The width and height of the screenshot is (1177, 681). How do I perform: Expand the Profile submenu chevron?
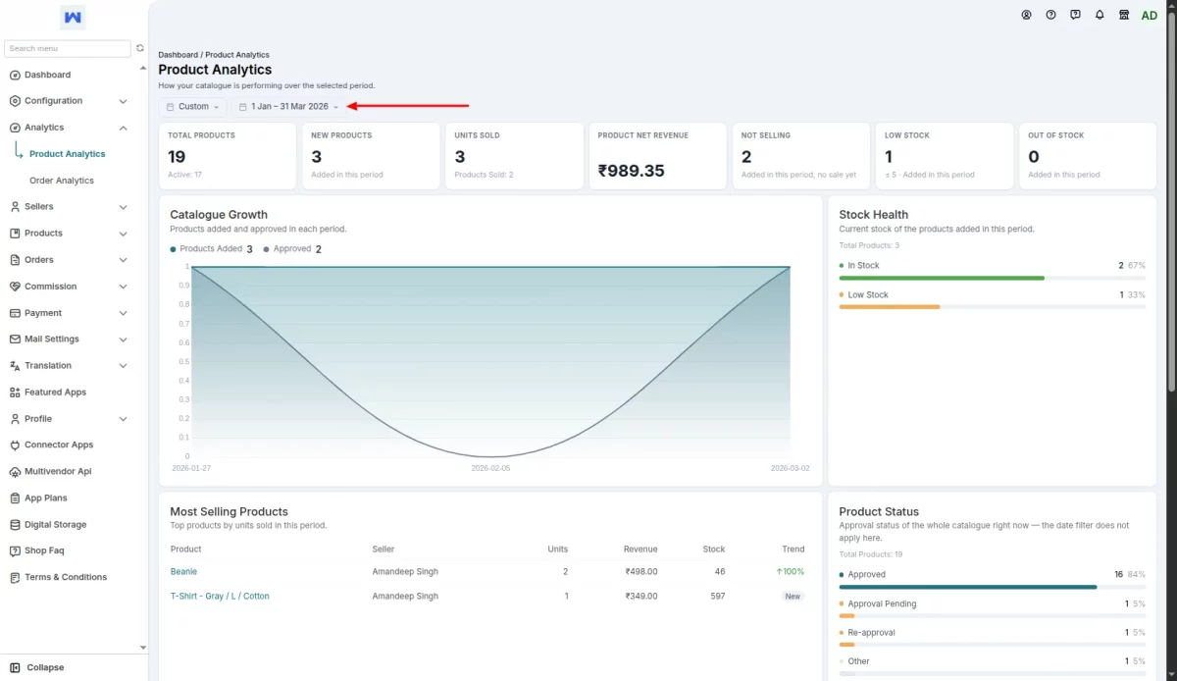point(123,419)
